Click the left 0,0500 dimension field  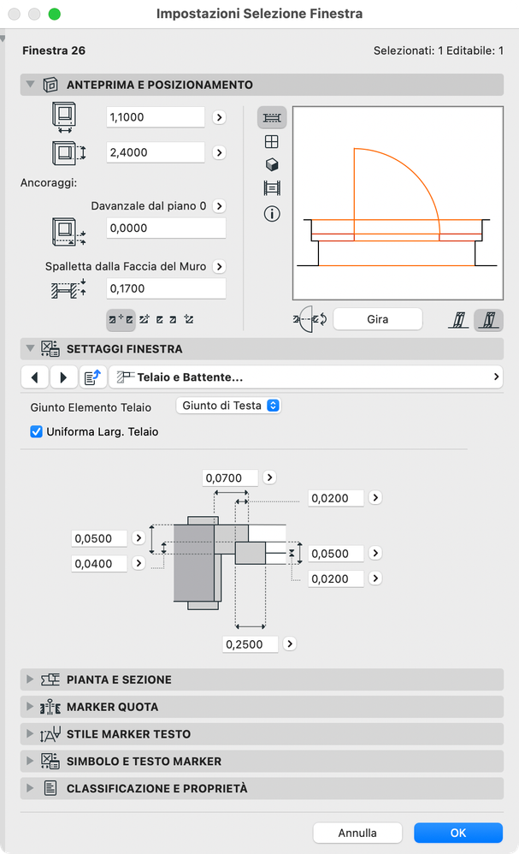tap(99, 538)
